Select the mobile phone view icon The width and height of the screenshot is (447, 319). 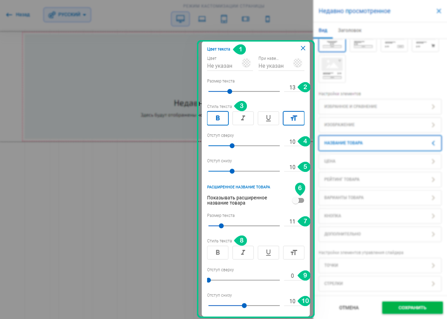point(268,19)
